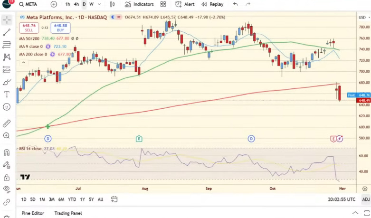This screenshot has width=371, height=218.
Task: Set the range to 5Y
Action: (91, 199)
